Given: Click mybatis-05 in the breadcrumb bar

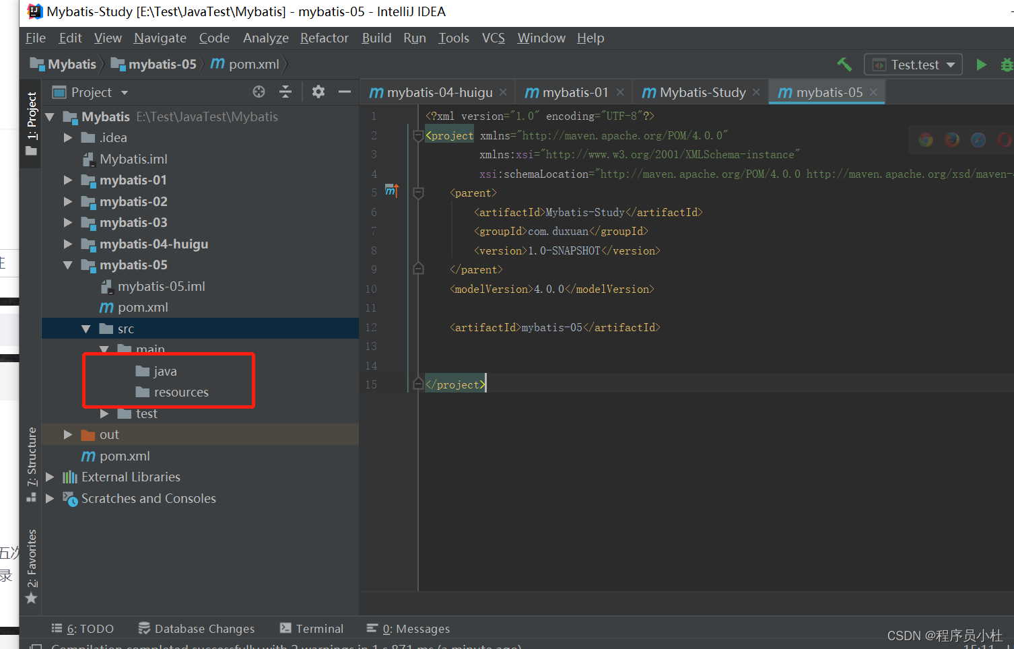Looking at the screenshot, I should (154, 64).
